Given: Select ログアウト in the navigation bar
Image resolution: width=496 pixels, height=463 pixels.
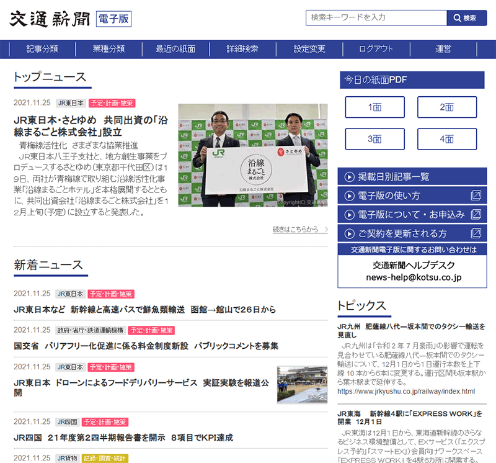Looking at the screenshot, I should pos(376,49).
